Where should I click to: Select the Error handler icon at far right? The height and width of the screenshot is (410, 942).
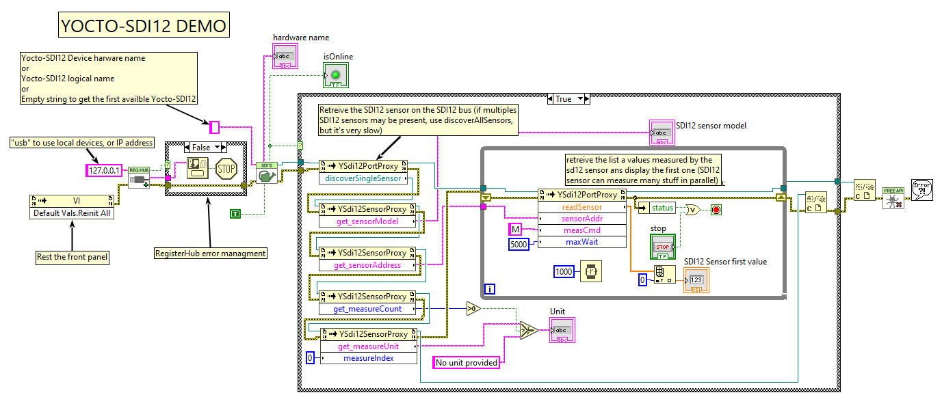point(924,189)
